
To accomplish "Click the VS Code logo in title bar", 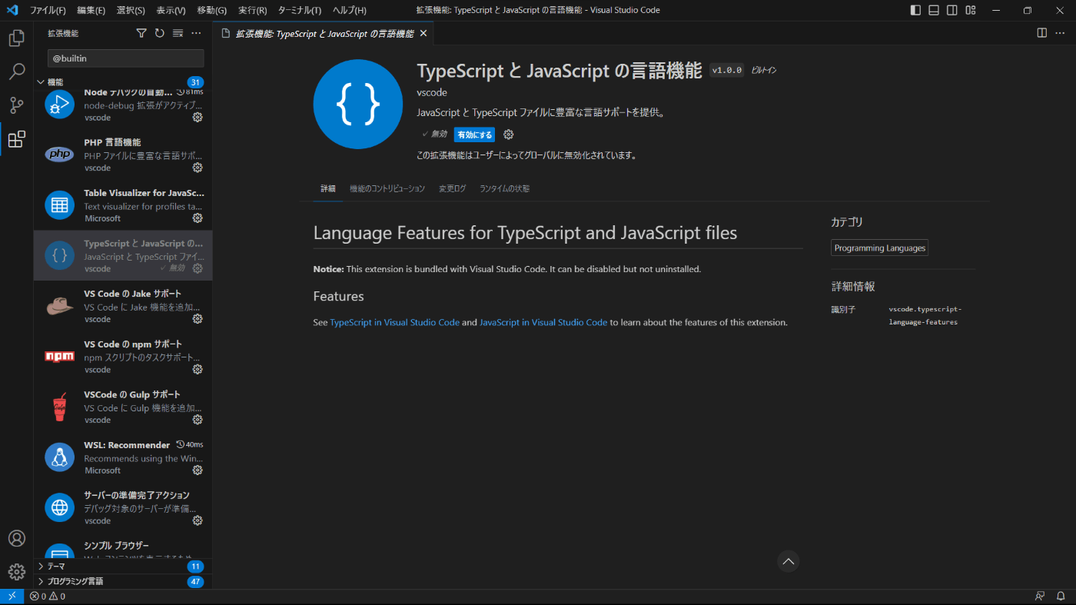I will (12, 10).
